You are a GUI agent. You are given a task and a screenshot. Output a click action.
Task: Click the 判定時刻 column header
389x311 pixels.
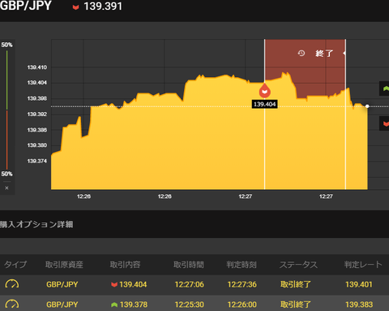point(242,265)
